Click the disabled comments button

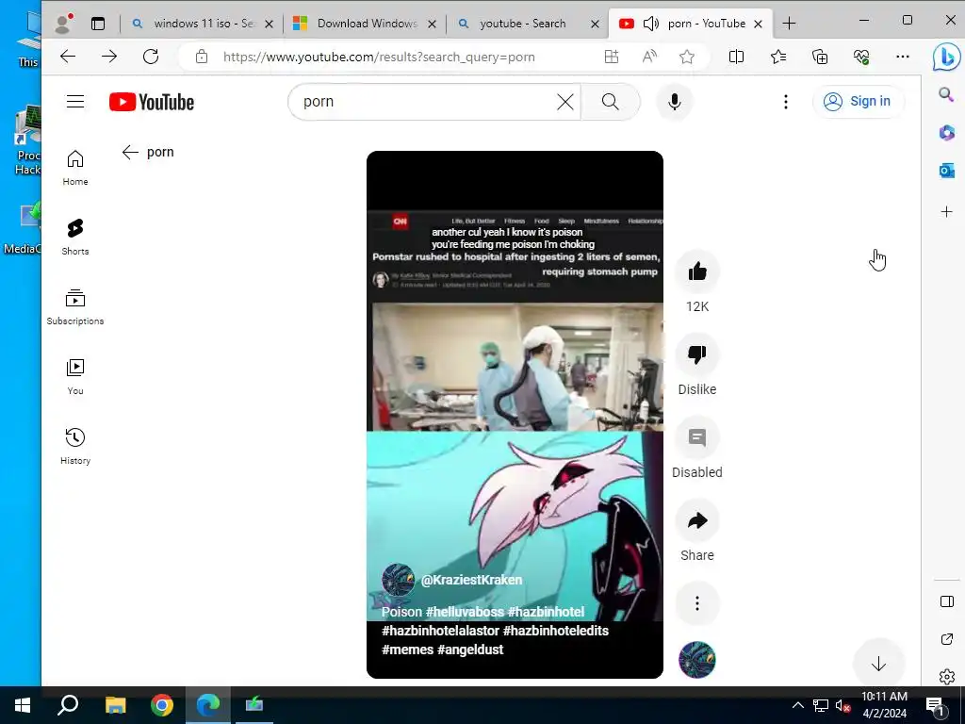coord(697,437)
